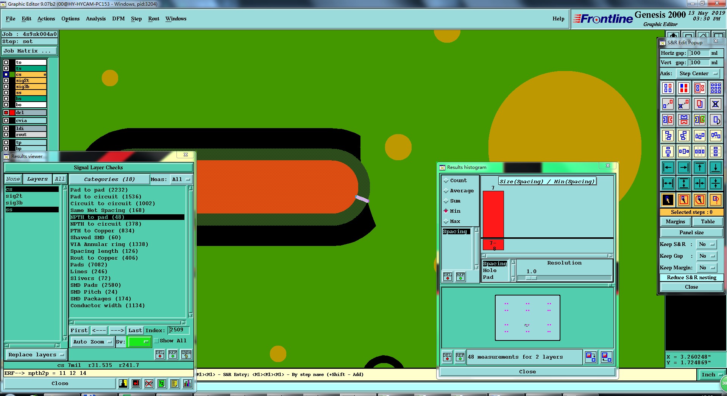Open the Keep S&R dropdown

pyautogui.click(x=707, y=244)
